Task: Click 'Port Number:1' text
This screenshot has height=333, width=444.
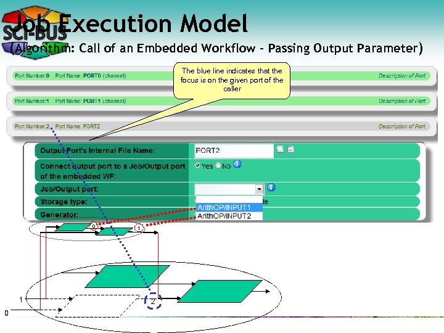Action: pyautogui.click(x=32, y=101)
